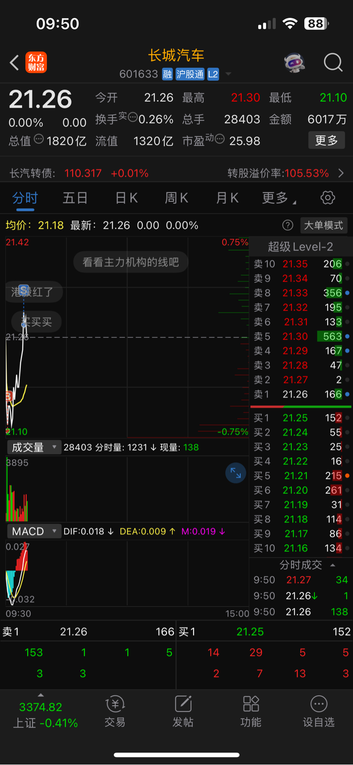
Task: Tap chevron after 转股溢价率
Action: pyautogui.click(x=341, y=173)
